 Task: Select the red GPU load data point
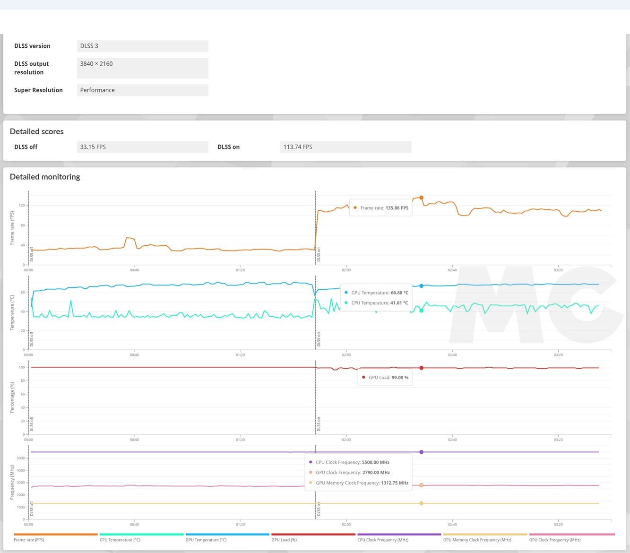[x=421, y=368]
